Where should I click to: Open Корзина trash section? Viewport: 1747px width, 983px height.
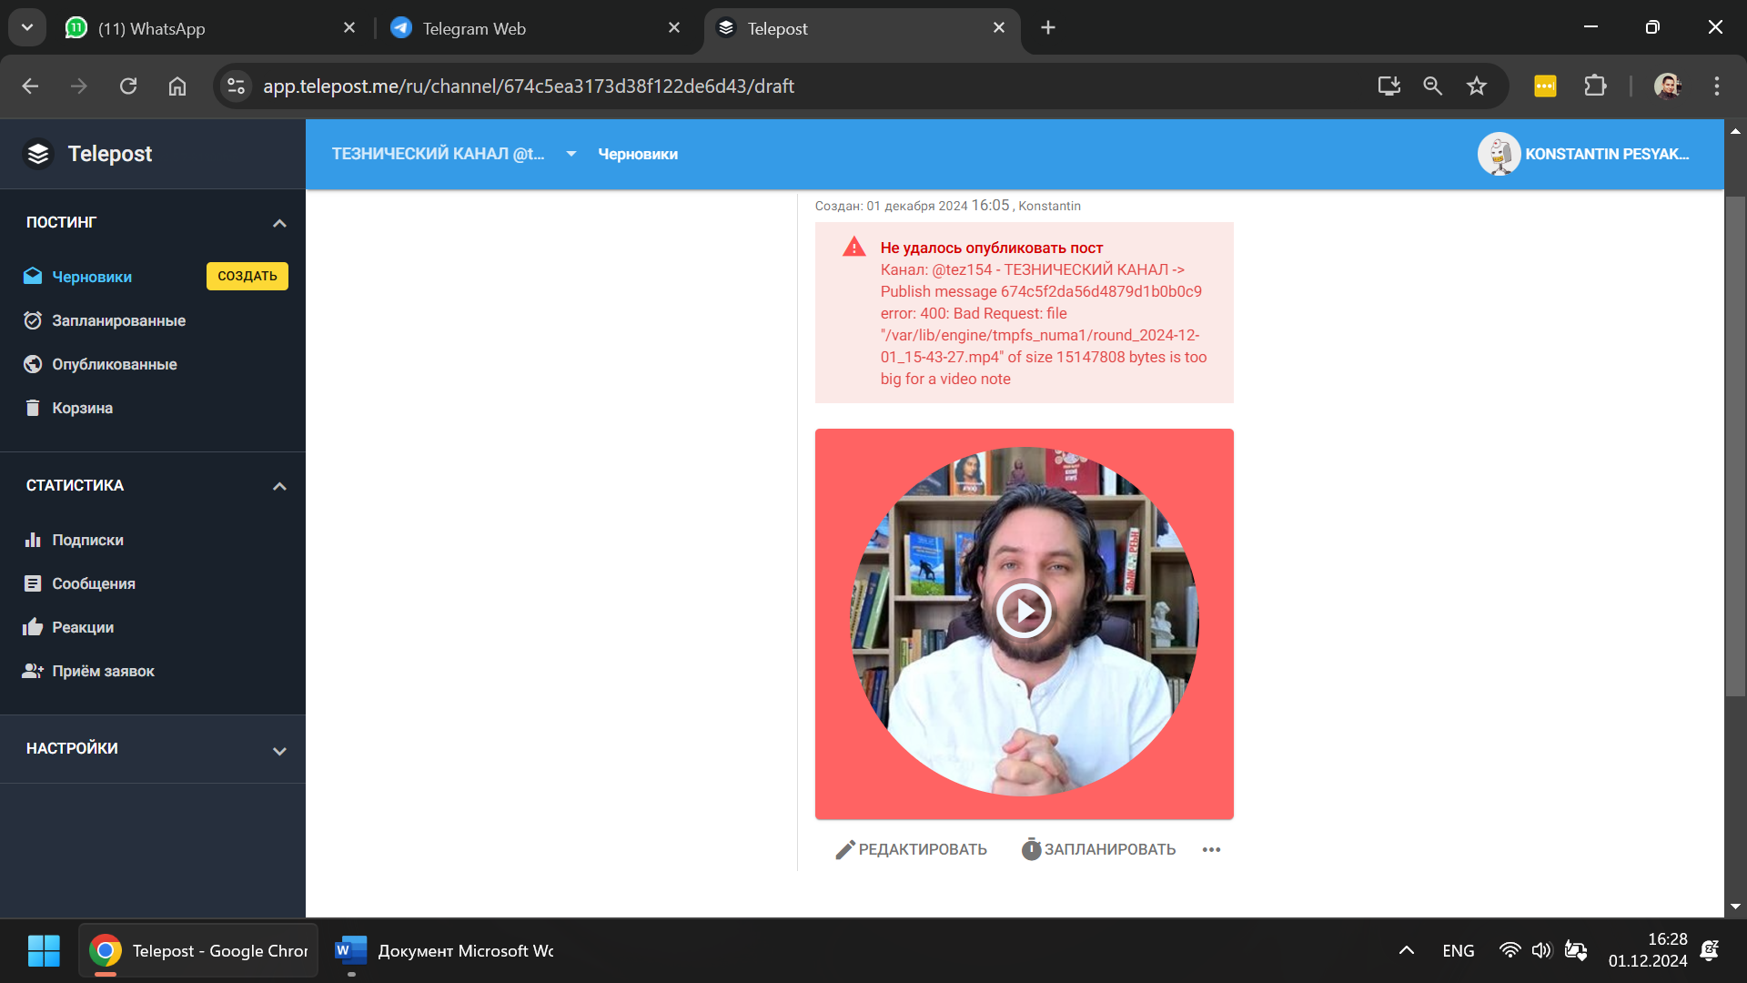(82, 408)
